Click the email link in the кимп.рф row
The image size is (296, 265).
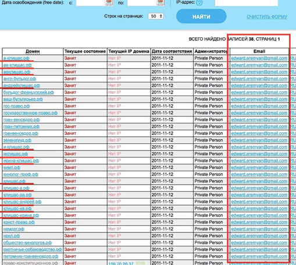259,168
